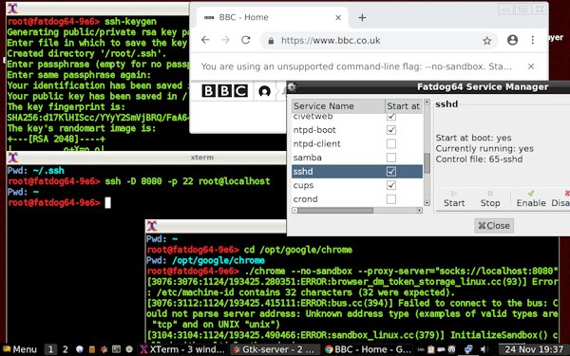Stop the selected sshd service
Image resolution: width=570 pixels, height=356 pixels.
click(490, 198)
